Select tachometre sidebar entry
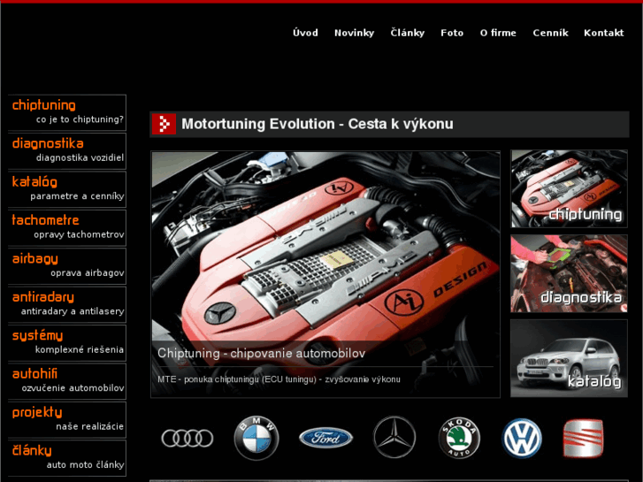 tap(45, 220)
